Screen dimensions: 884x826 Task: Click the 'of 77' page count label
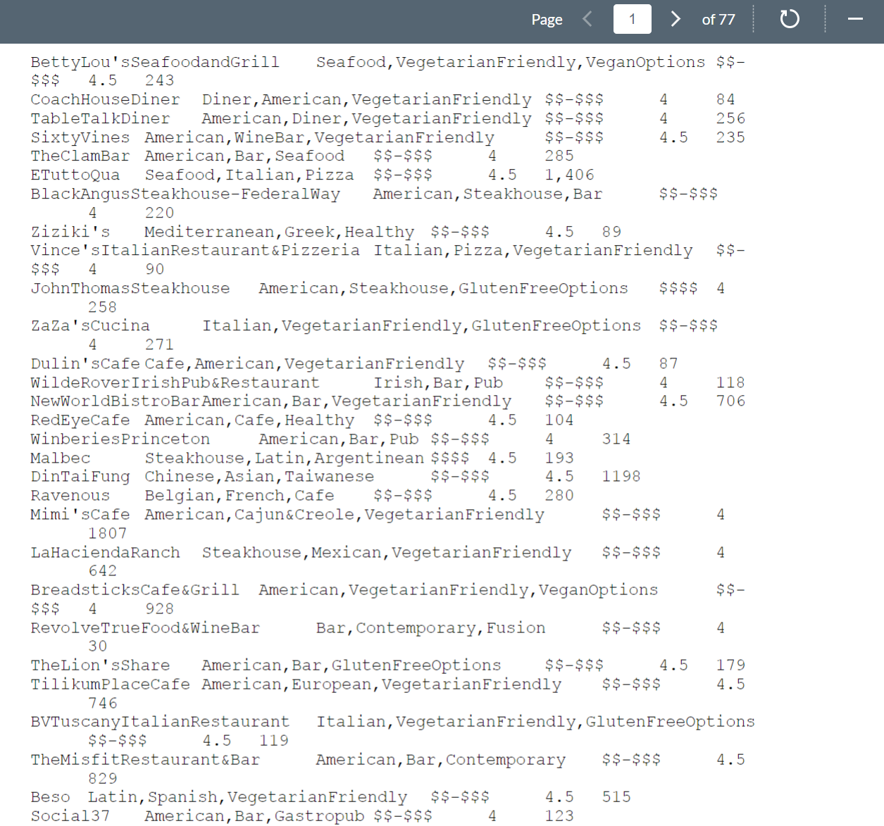point(718,20)
